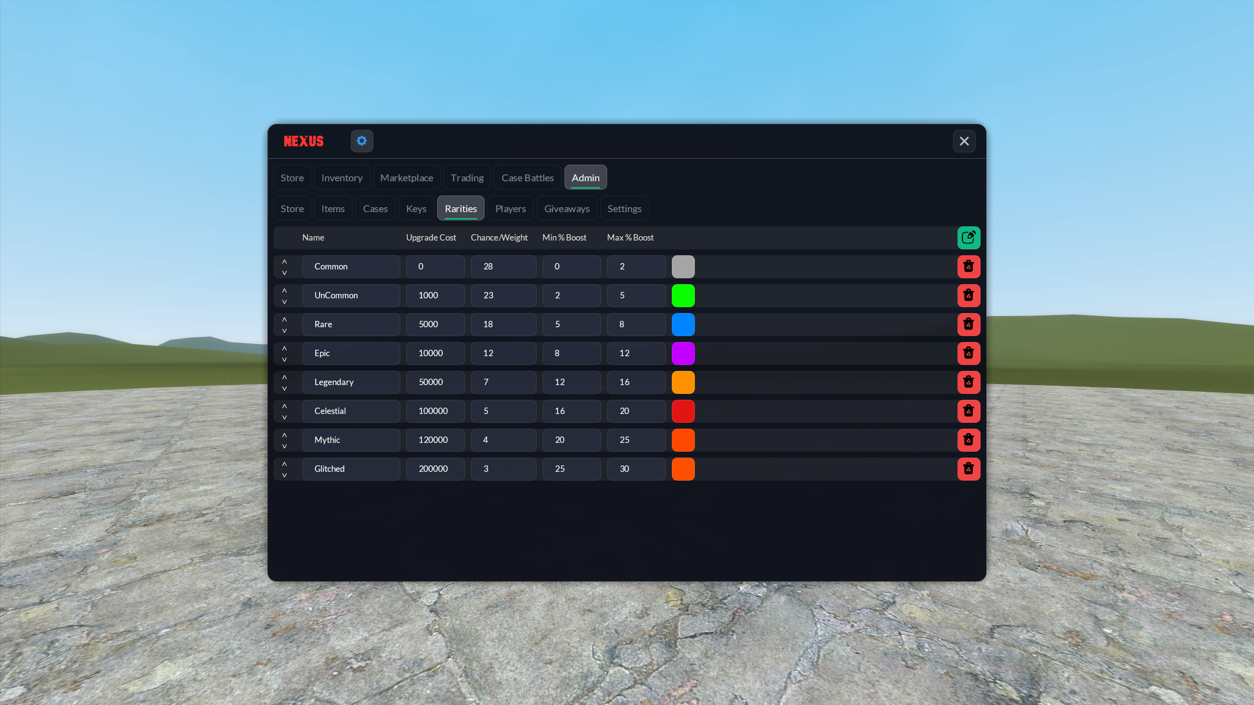Delete the Mythic rarity with trash icon
The image size is (1254, 705).
pos(968,440)
